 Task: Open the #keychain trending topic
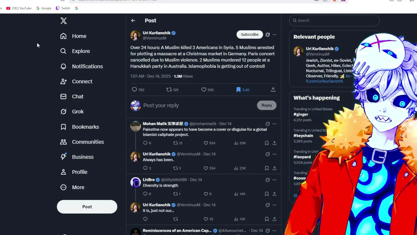tap(303, 136)
